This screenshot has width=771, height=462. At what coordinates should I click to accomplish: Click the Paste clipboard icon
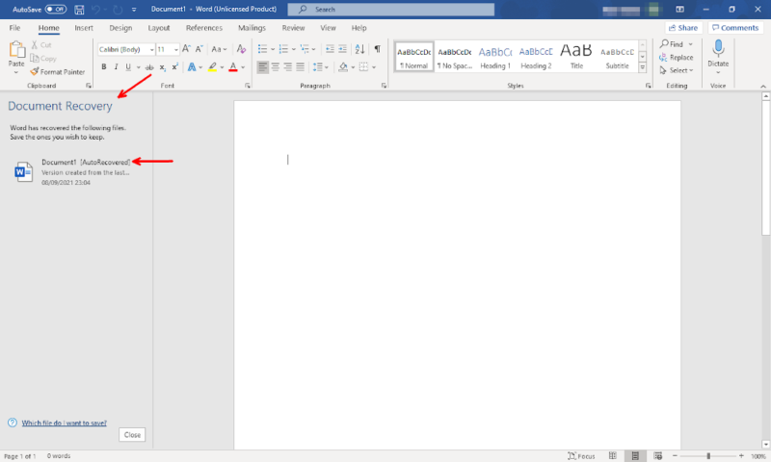(x=16, y=50)
